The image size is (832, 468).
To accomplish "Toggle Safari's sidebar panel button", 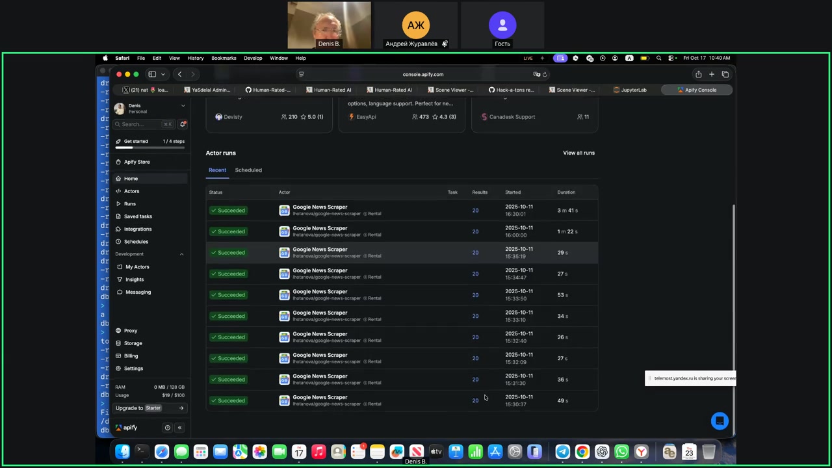I will point(152,74).
